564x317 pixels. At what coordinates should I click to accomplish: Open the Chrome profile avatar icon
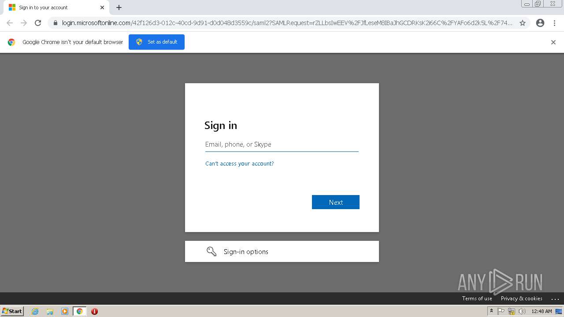[540, 23]
